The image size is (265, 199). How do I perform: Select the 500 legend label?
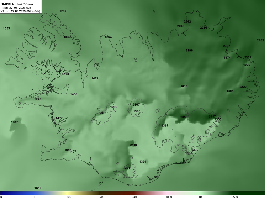pos(102,197)
